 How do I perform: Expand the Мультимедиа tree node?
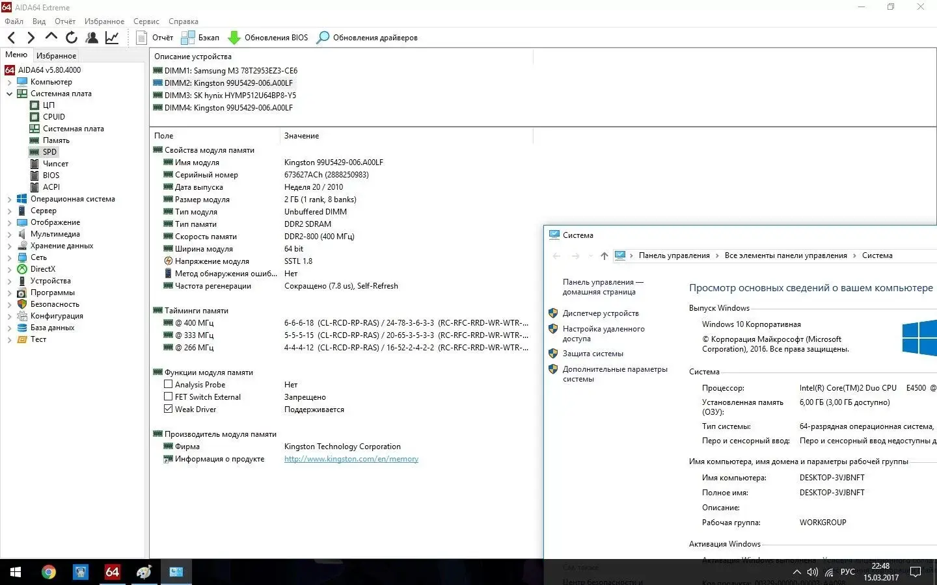[x=9, y=234]
